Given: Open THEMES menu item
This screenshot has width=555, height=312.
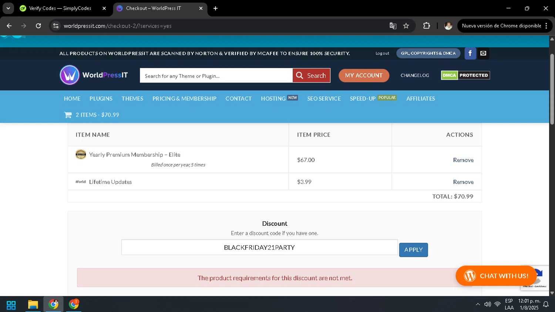Looking at the screenshot, I should pyautogui.click(x=132, y=98).
